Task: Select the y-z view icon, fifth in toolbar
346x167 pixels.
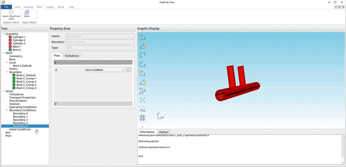Action: (x=142, y=73)
